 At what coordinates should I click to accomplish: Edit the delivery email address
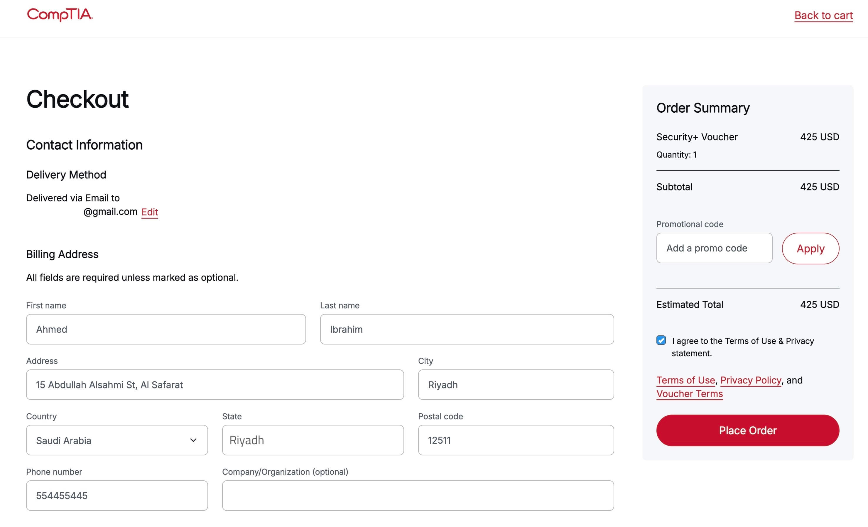point(149,212)
